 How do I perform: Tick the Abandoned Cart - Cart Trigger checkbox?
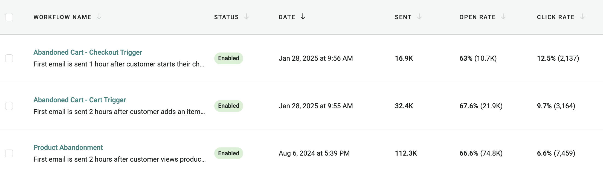(x=9, y=106)
